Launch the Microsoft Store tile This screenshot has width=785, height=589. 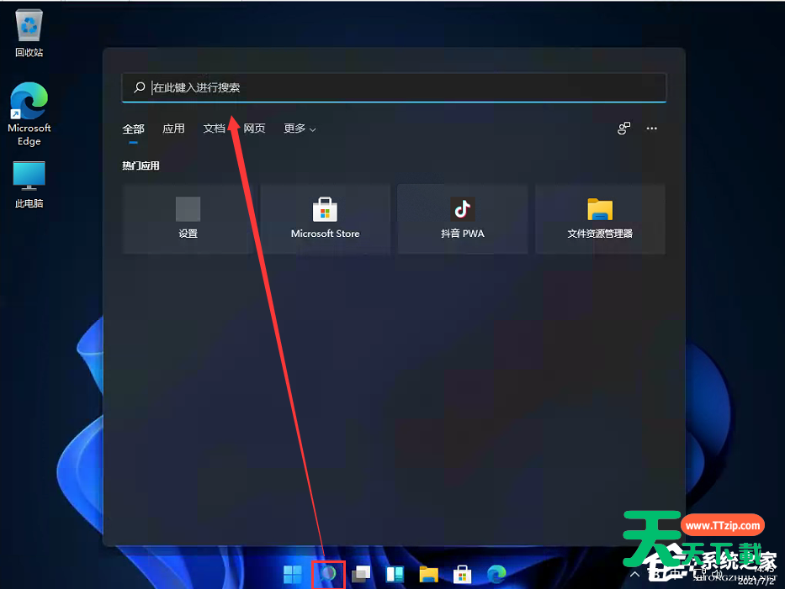325,219
